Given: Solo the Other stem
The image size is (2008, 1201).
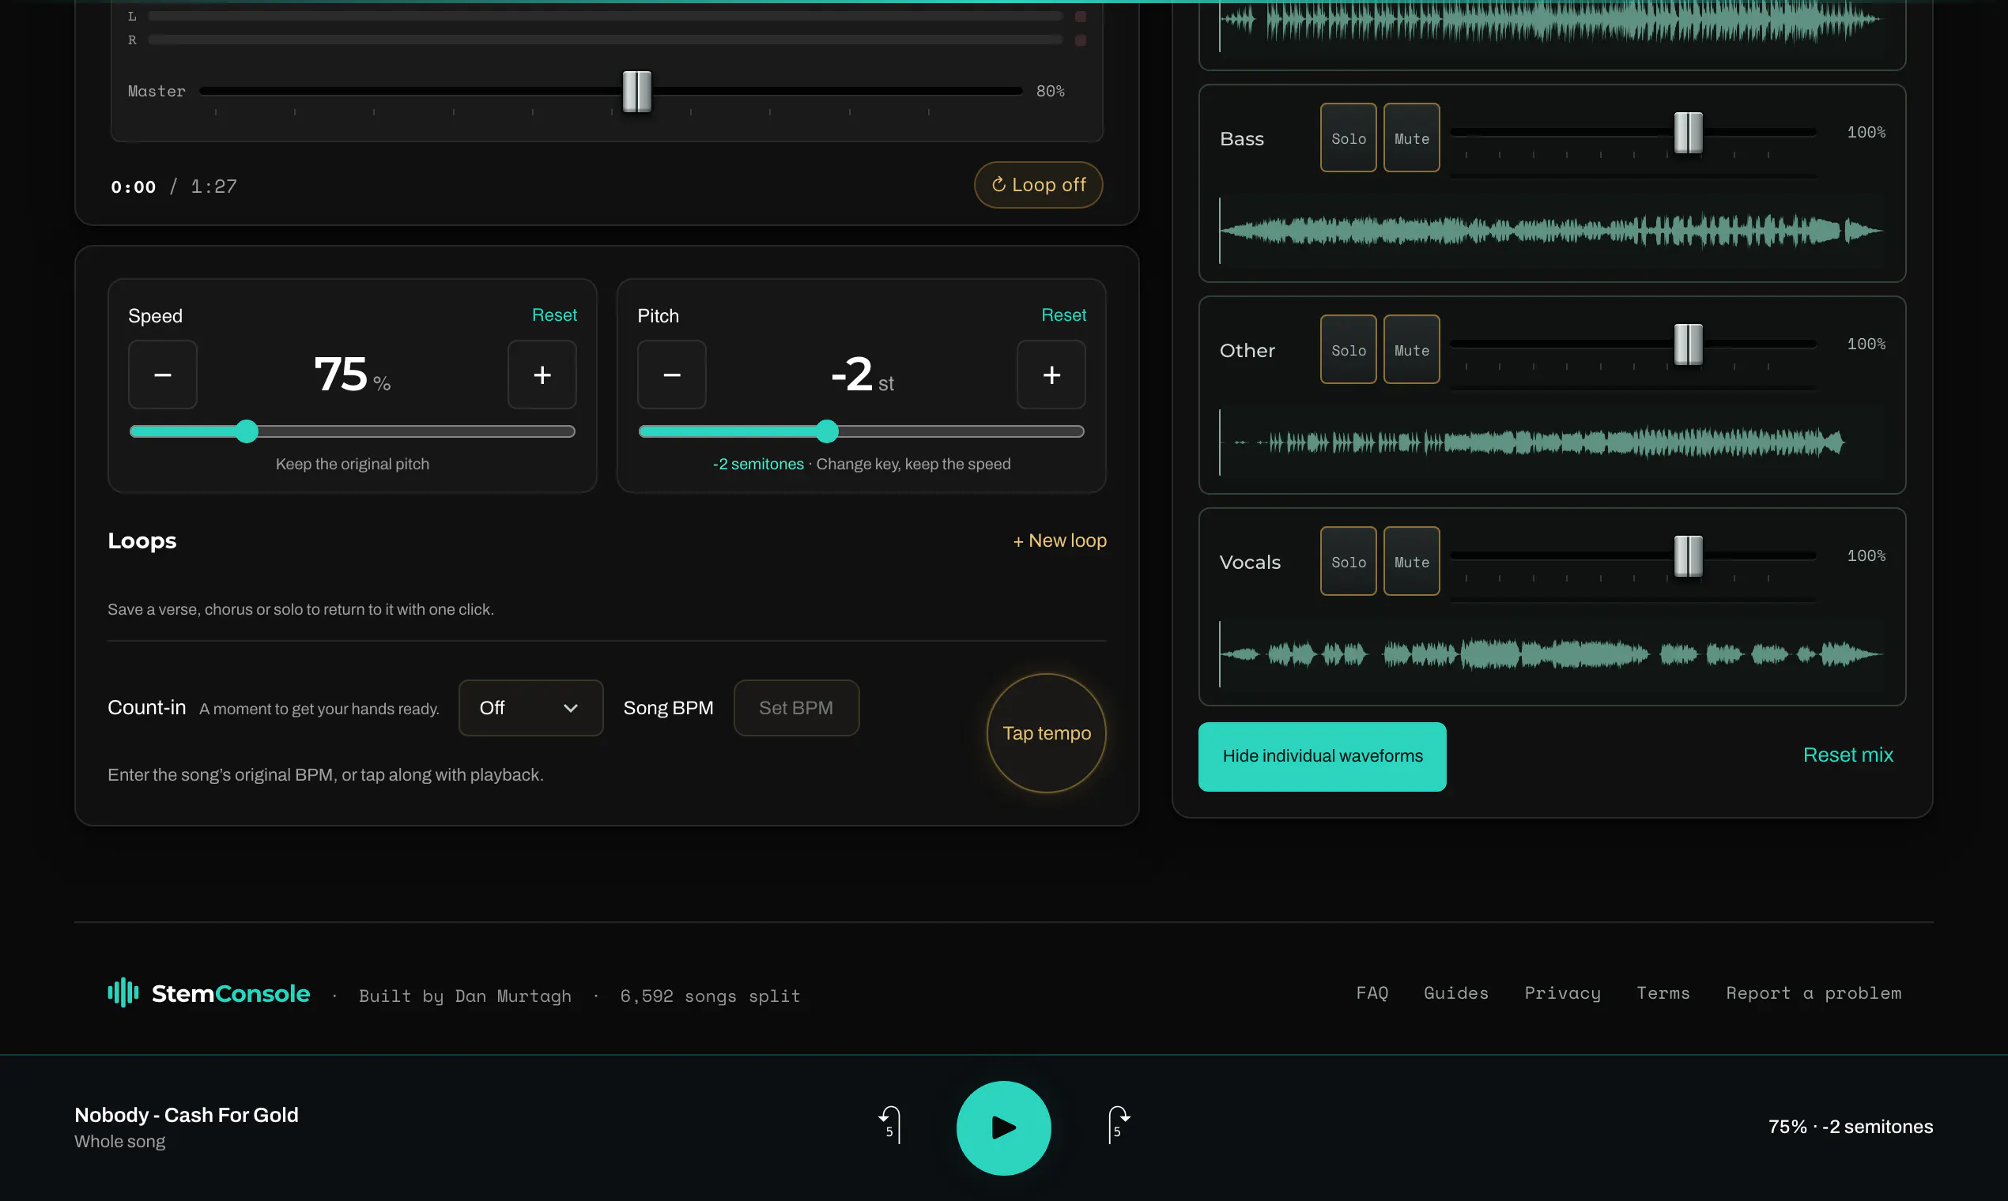Looking at the screenshot, I should 1349,349.
